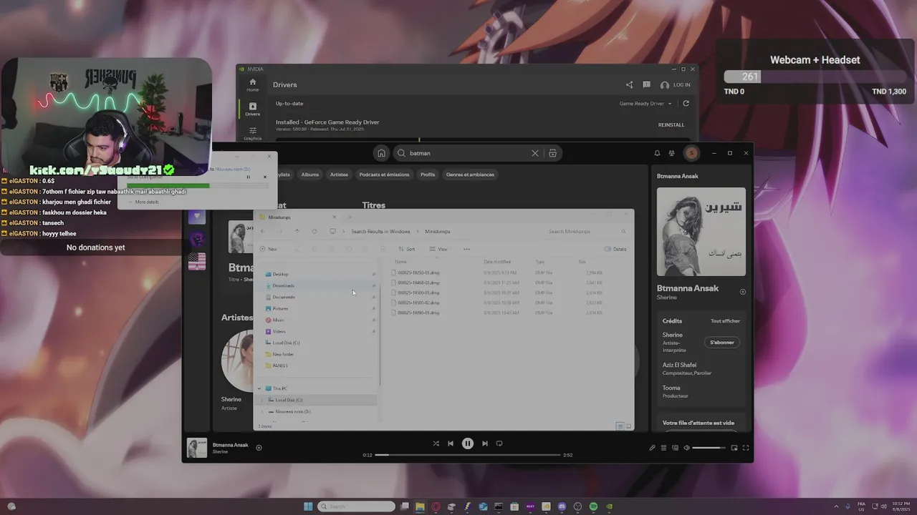Pause the playing song in Spotify
The image size is (917, 515).
(467, 443)
